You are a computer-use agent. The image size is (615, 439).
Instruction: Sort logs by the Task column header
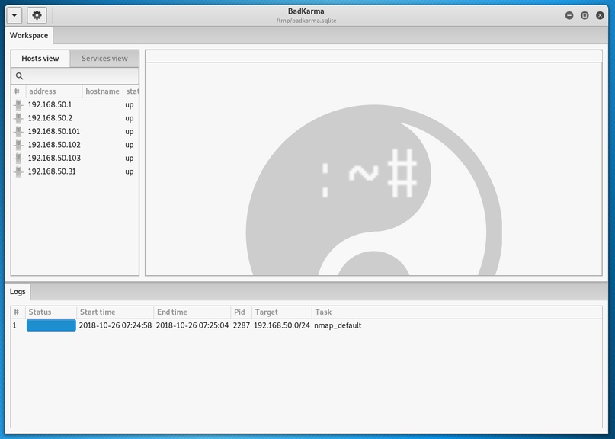pyautogui.click(x=323, y=312)
